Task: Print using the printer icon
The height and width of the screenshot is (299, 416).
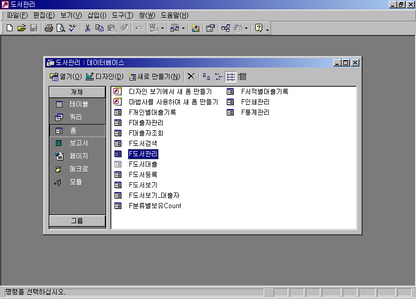Action: 49,28
